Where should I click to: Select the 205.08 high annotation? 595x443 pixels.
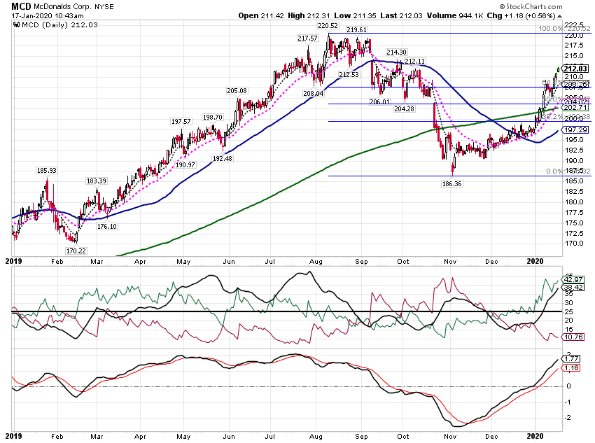tap(237, 91)
